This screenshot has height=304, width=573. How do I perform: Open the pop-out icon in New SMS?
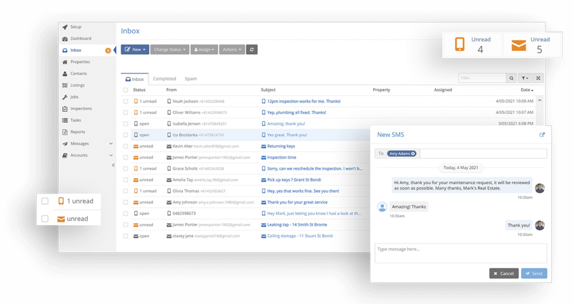click(x=542, y=135)
